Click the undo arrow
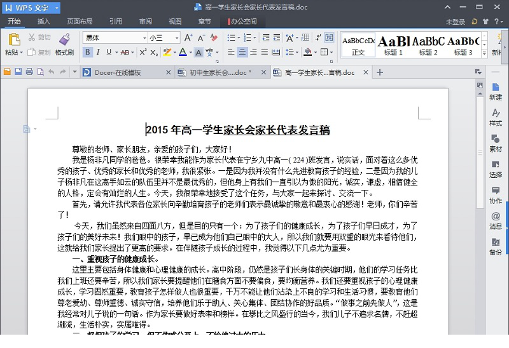The height and width of the screenshot is (348, 509). 52,72
